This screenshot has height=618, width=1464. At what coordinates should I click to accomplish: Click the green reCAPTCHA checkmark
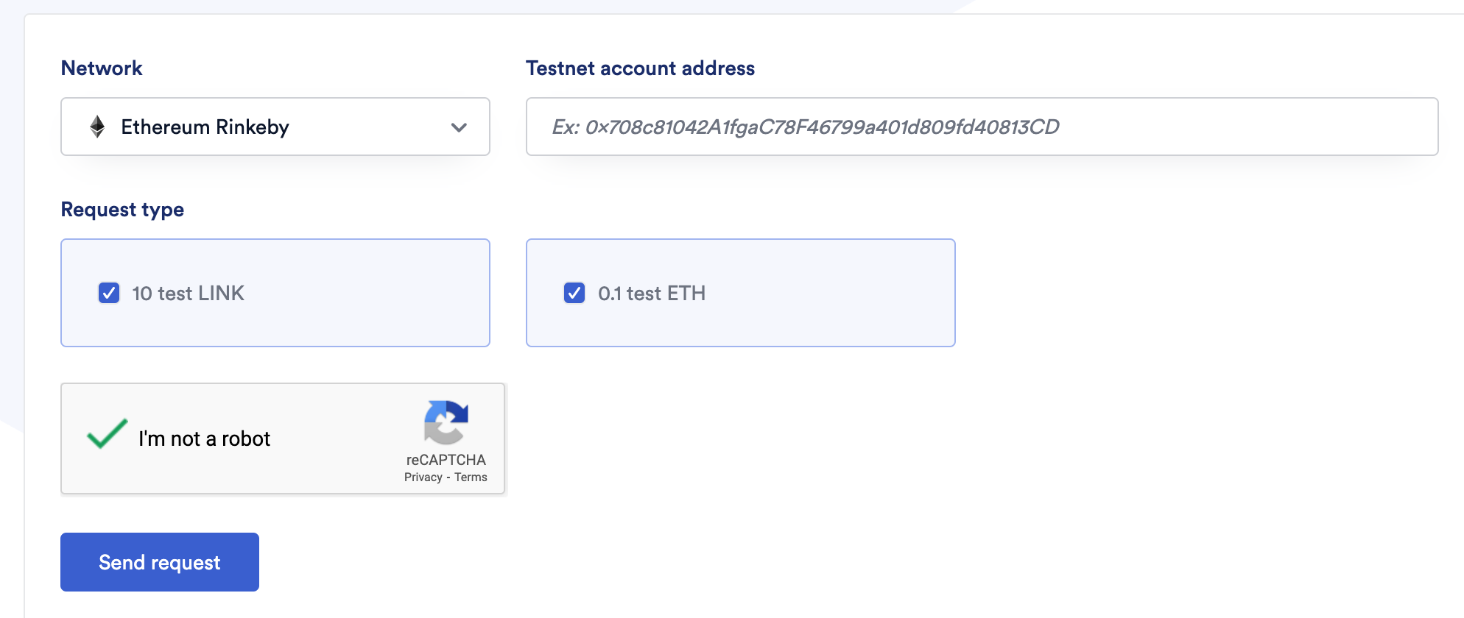click(108, 434)
